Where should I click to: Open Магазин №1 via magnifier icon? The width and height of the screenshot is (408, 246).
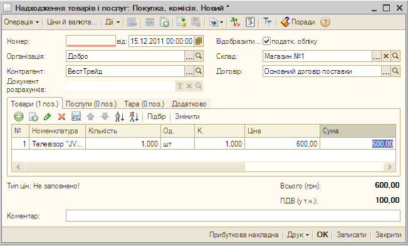395,56
